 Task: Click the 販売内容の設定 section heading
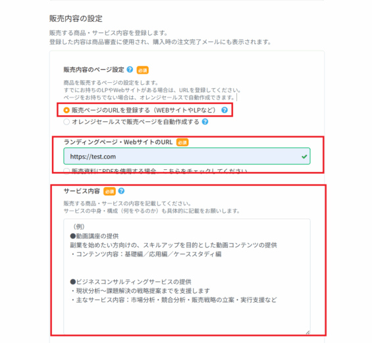coord(76,18)
